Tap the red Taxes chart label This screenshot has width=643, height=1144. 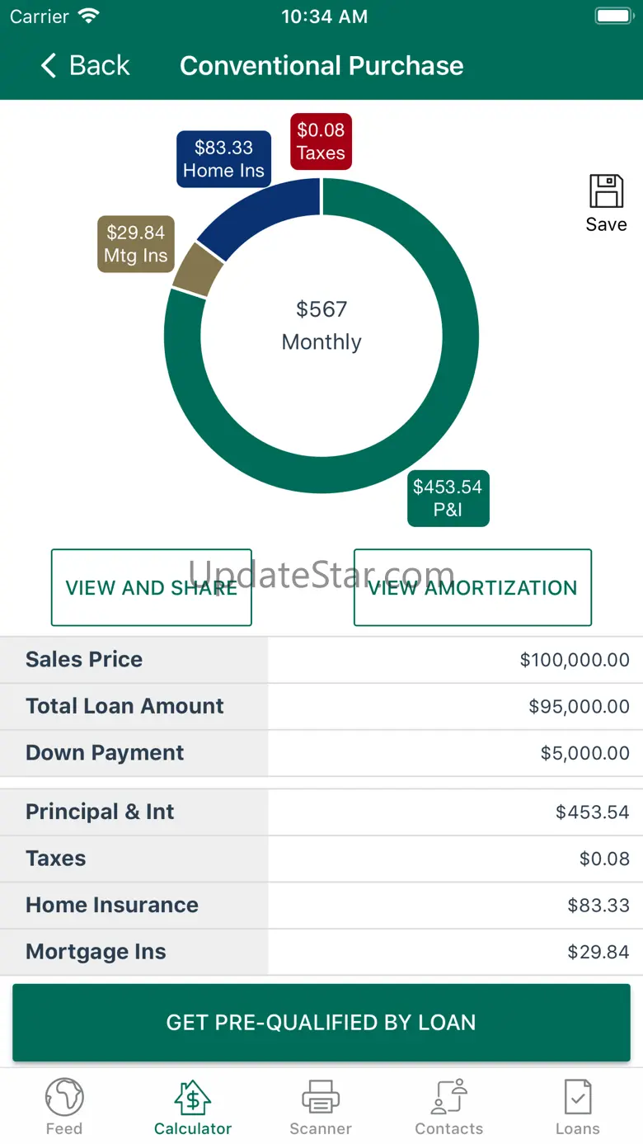[x=321, y=142]
